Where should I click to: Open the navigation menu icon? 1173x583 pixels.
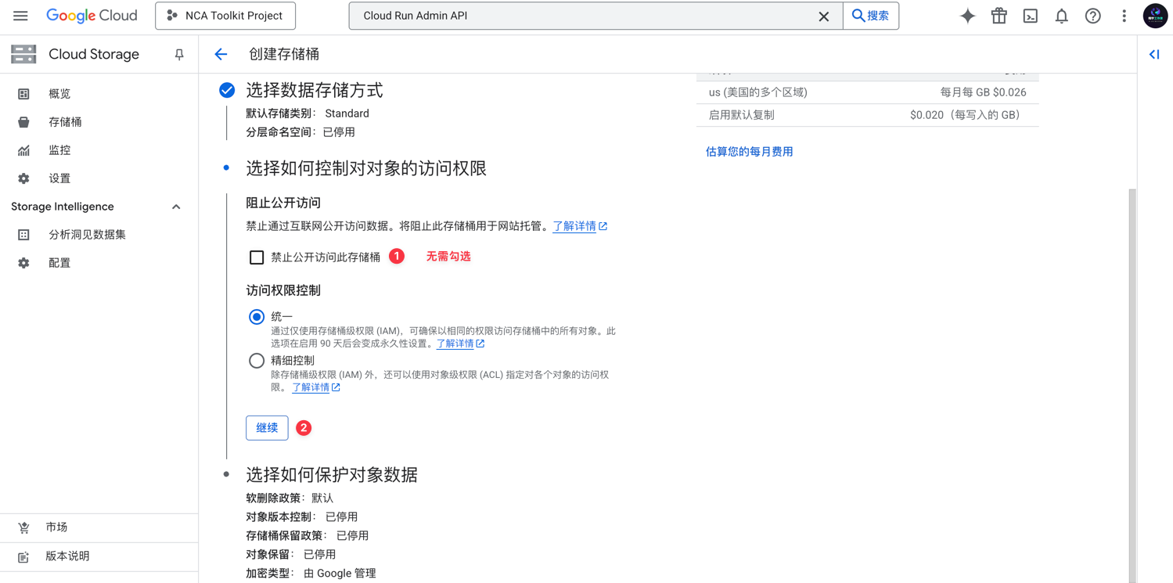(x=20, y=16)
